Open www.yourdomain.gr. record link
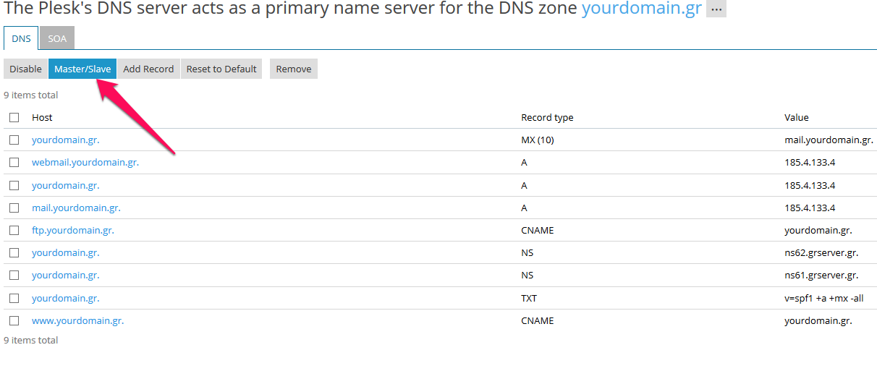The image size is (877, 384). [78, 320]
